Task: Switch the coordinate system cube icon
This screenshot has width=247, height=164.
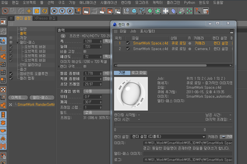Action: pos(78,11)
